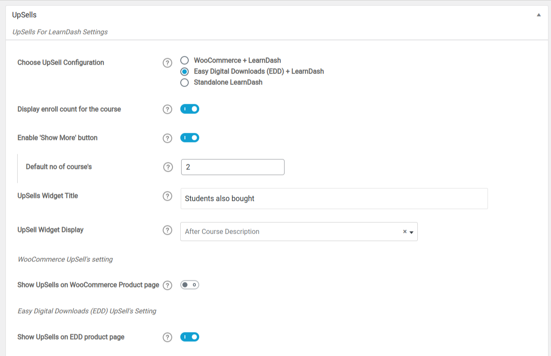Select Standalone LearnDash configuration

(x=185, y=82)
